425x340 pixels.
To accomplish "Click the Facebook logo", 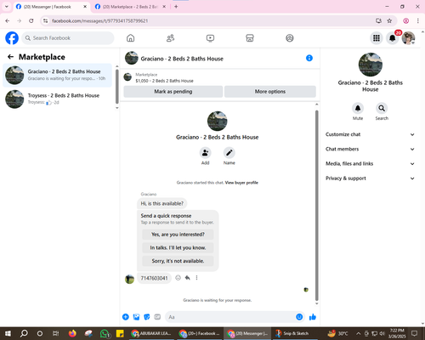I will pyautogui.click(x=12, y=38).
